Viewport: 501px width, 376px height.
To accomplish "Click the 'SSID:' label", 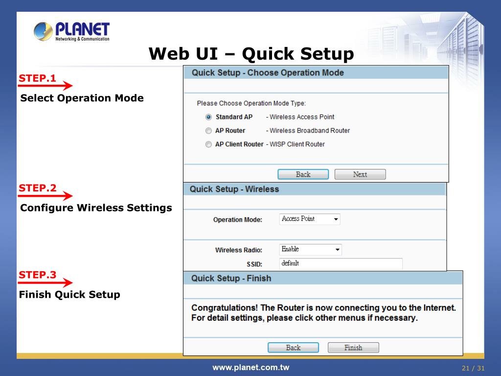I will tap(254, 264).
